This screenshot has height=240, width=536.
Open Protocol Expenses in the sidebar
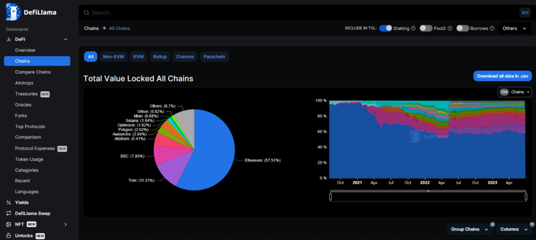(35, 148)
